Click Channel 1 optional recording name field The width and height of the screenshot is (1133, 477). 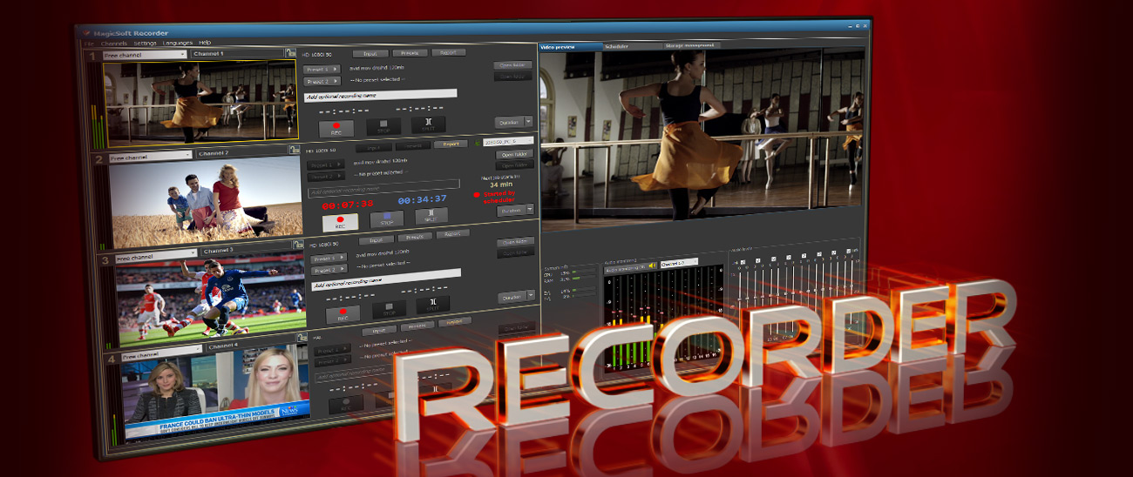pyautogui.click(x=381, y=95)
